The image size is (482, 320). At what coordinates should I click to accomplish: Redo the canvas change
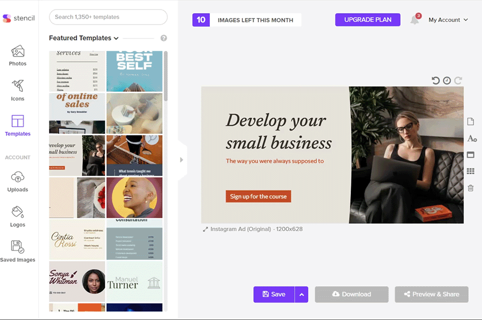pyautogui.click(x=458, y=80)
